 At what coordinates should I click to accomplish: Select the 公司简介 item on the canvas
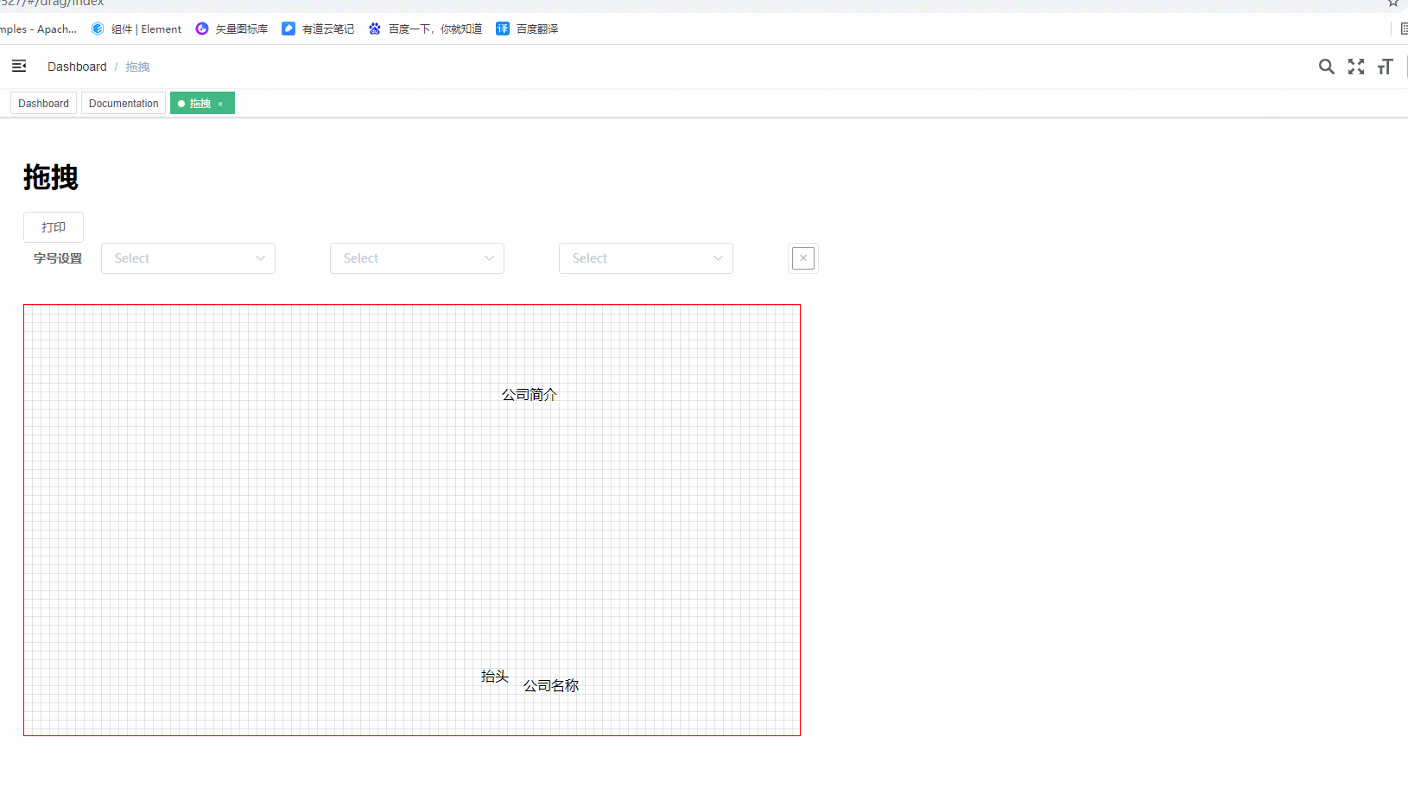pos(530,395)
